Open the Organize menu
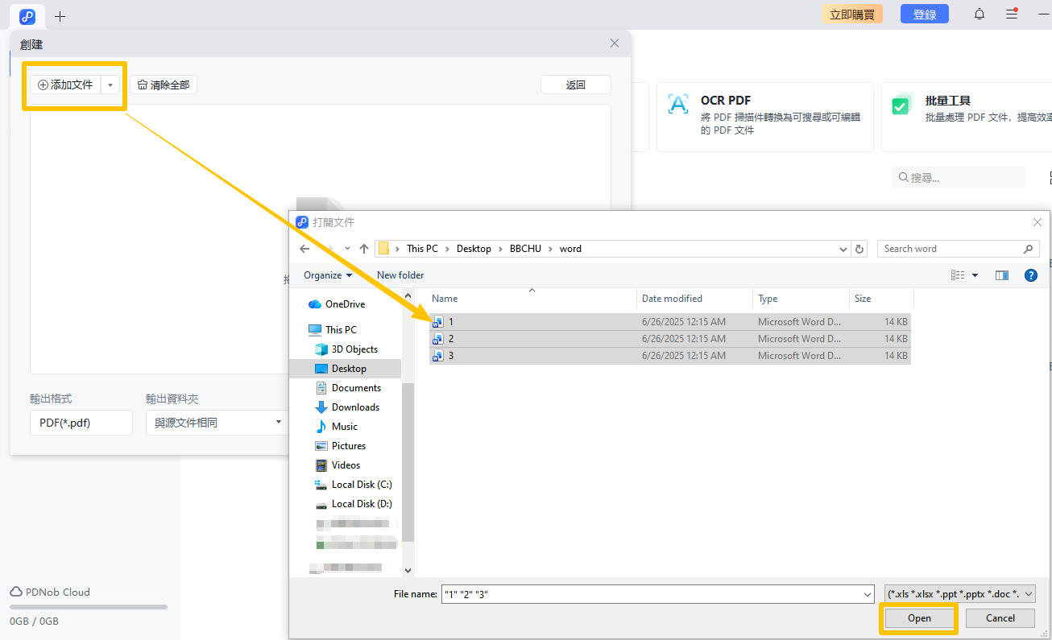 click(x=328, y=275)
